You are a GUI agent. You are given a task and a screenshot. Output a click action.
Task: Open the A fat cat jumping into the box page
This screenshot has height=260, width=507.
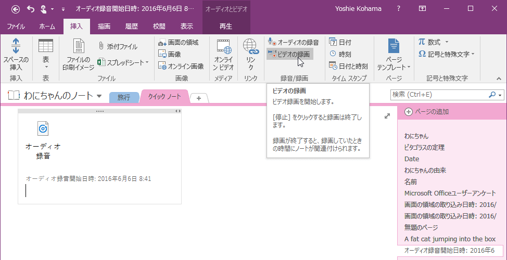coord(450,239)
